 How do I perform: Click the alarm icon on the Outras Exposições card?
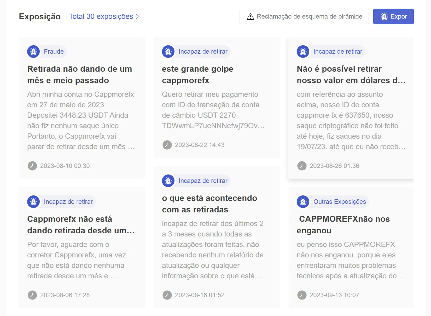303,202
